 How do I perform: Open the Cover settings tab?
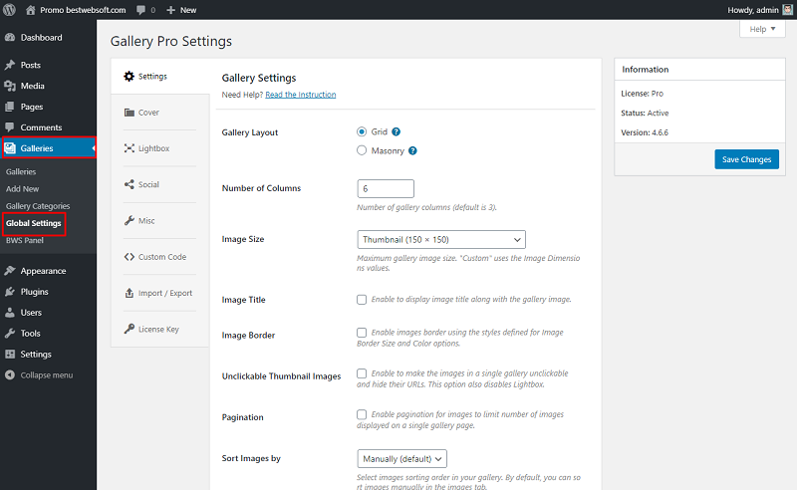point(159,113)
